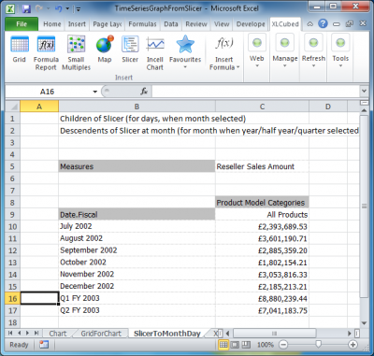Switch to the Home ribbon tab

(52, 24)
